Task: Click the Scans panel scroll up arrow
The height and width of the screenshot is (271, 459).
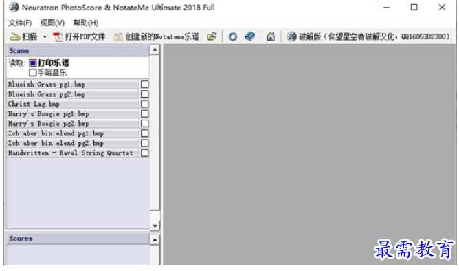Action: [155, 50]
